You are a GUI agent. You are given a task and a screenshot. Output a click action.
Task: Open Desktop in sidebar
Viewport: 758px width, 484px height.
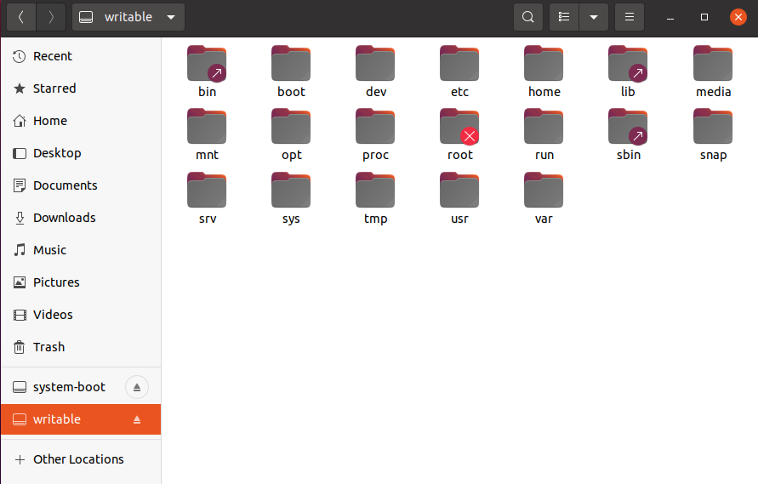tap(81, 153)
